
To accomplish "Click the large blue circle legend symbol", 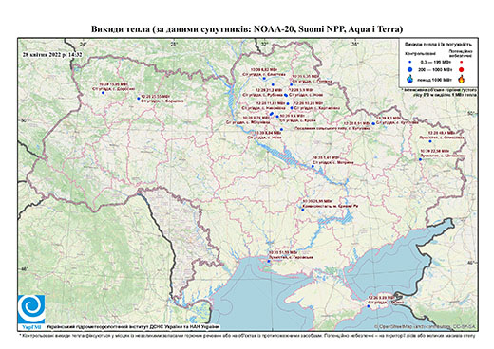I will tap(410, 69).
